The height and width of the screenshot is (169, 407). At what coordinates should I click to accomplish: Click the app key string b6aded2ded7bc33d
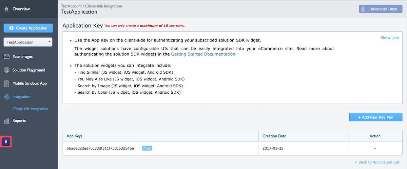(x=100, y=148)
